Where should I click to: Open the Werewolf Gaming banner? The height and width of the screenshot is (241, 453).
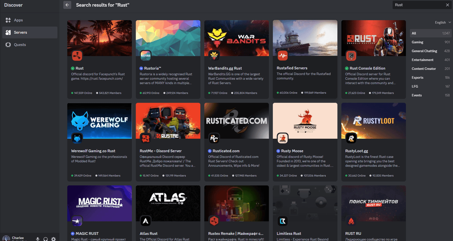[99, 120]
